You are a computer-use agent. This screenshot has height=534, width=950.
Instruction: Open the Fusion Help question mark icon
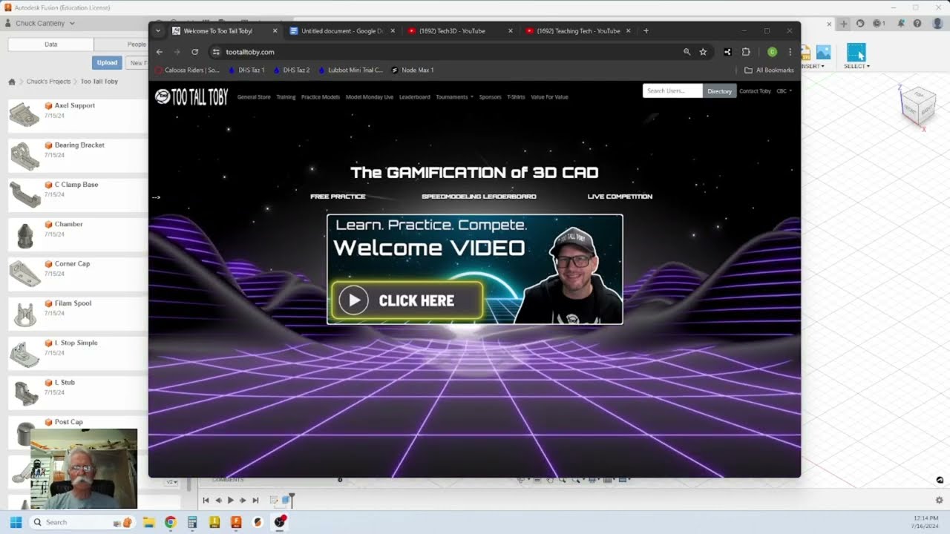point(917,24)
